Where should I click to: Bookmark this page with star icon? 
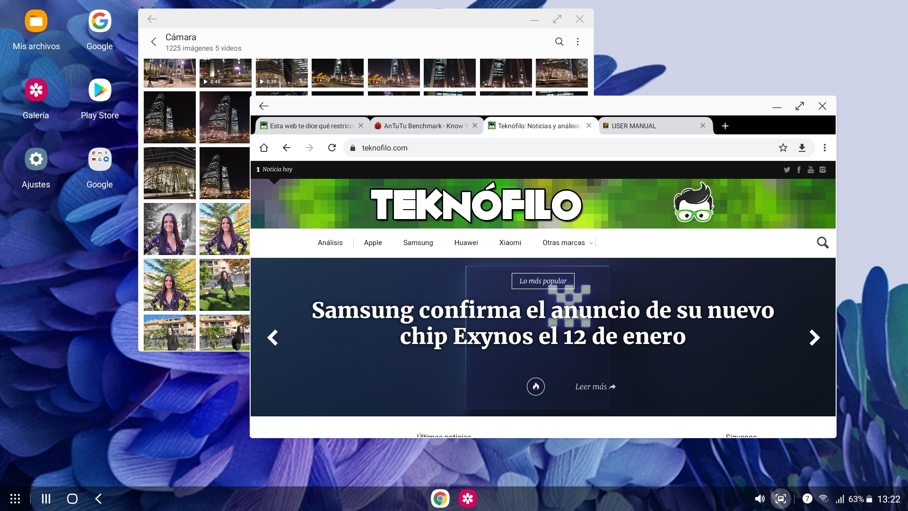[783, 148]
